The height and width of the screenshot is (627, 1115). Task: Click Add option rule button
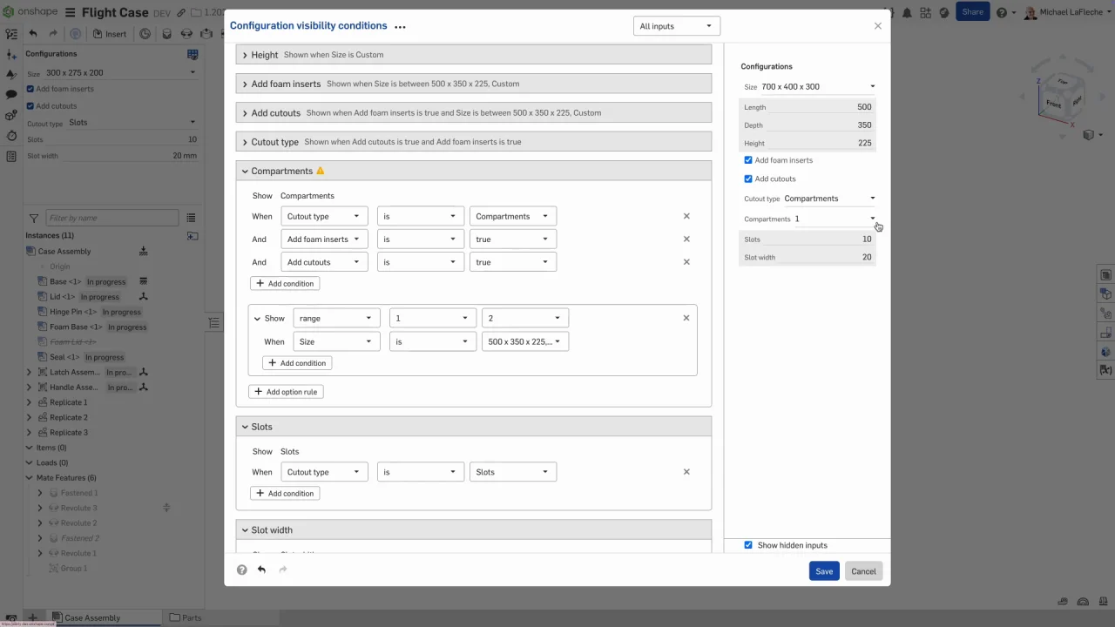[x=286, y=392]
